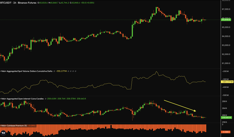Click the orange -0.0951 premium axis tag

point(226,132)
